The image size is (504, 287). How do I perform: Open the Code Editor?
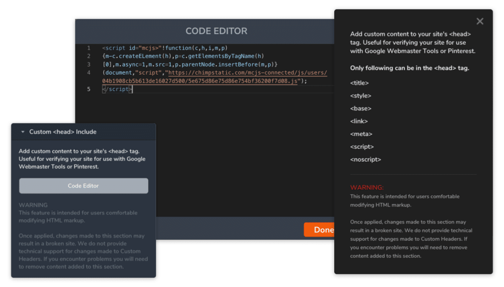(x=83, y=186)
